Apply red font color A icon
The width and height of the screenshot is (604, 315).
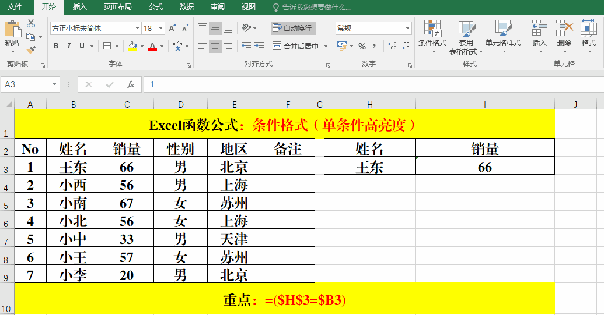[152, 46]
